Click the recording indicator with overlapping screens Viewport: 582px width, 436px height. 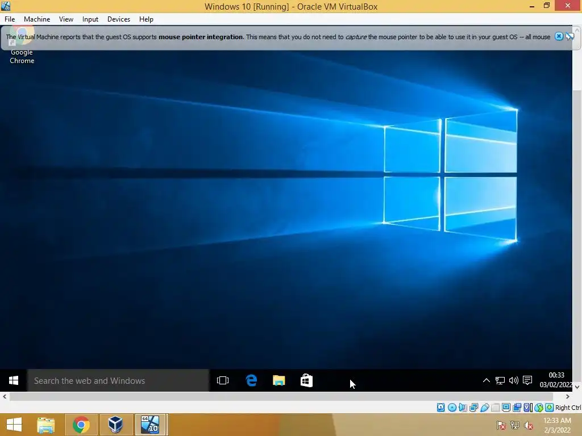click(517, 408)
